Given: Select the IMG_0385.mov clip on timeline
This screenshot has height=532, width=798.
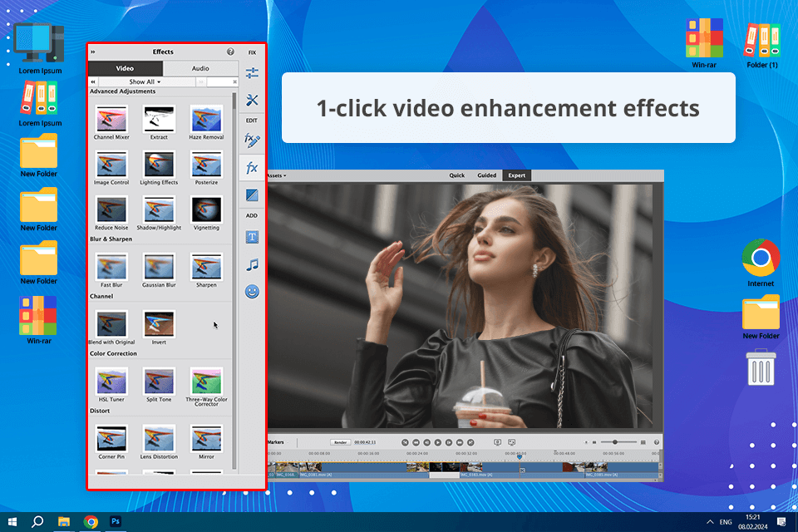Looking at the screenshot, I should coord(622,470).
